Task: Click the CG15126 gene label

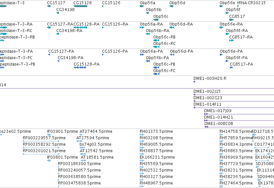Action: click(x=111, y=3)
